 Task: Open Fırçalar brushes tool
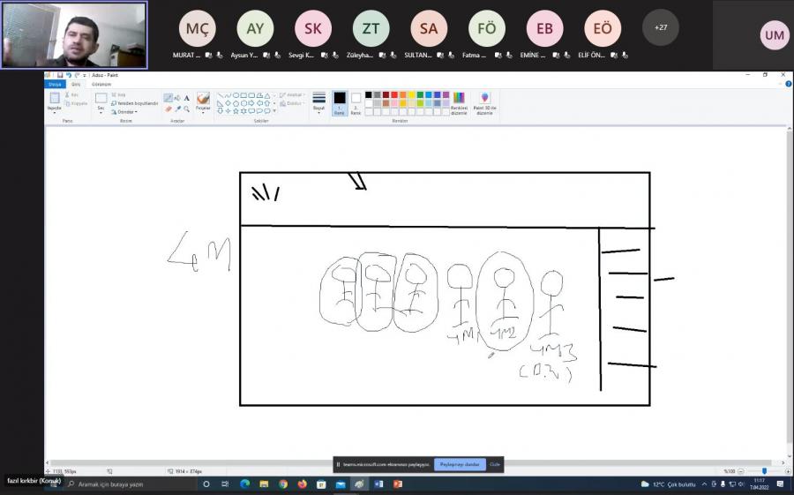click(203, 103)
